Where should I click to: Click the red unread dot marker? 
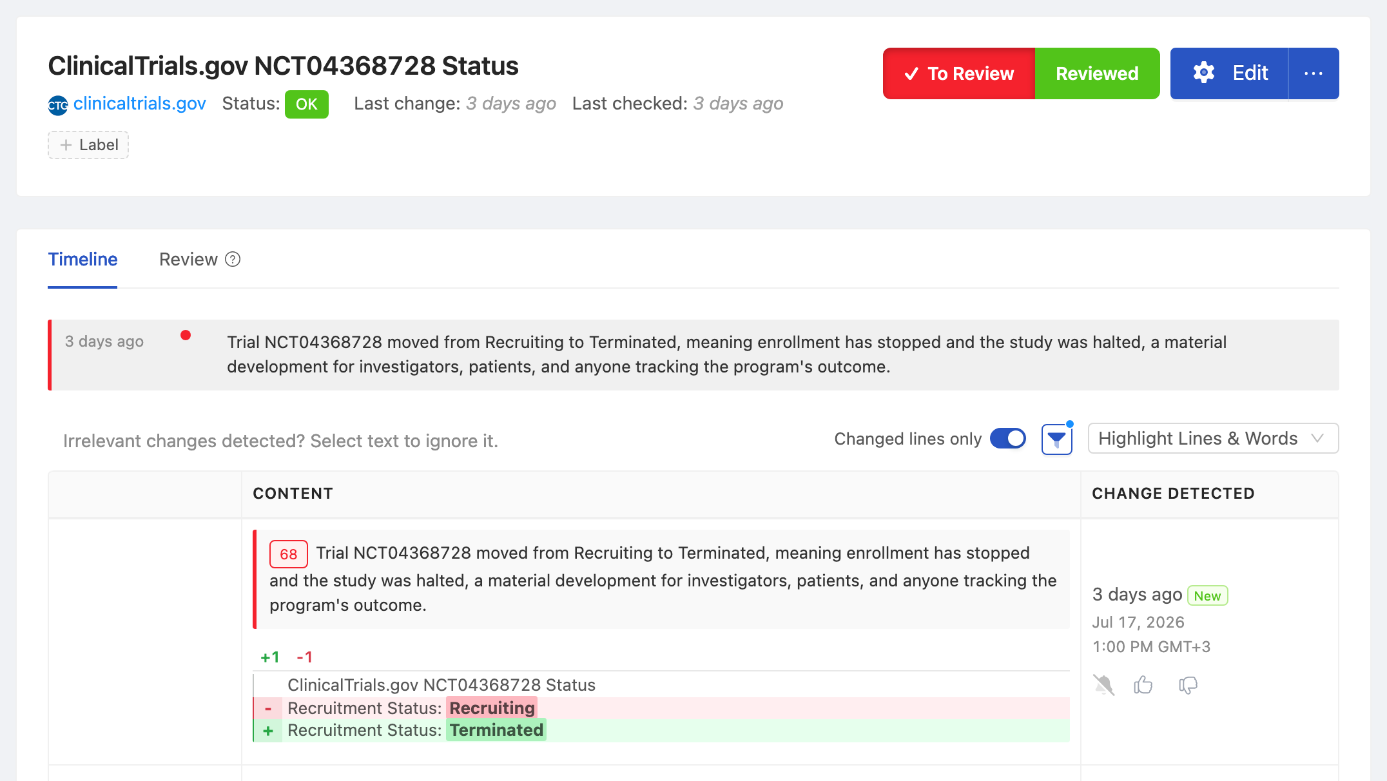point(186,335)
